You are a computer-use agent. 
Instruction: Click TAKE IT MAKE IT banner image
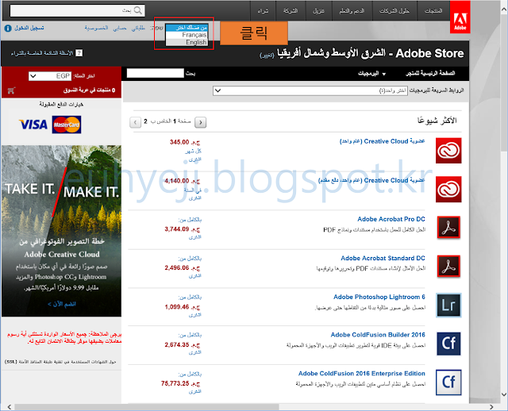coord(62,231)
